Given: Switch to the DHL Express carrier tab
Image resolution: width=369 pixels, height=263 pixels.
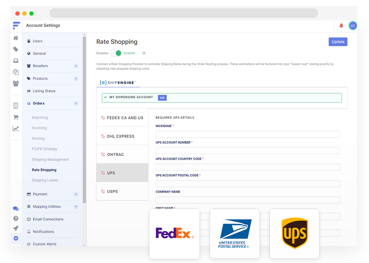Looking at the screenshot, I should click(122, 136).
